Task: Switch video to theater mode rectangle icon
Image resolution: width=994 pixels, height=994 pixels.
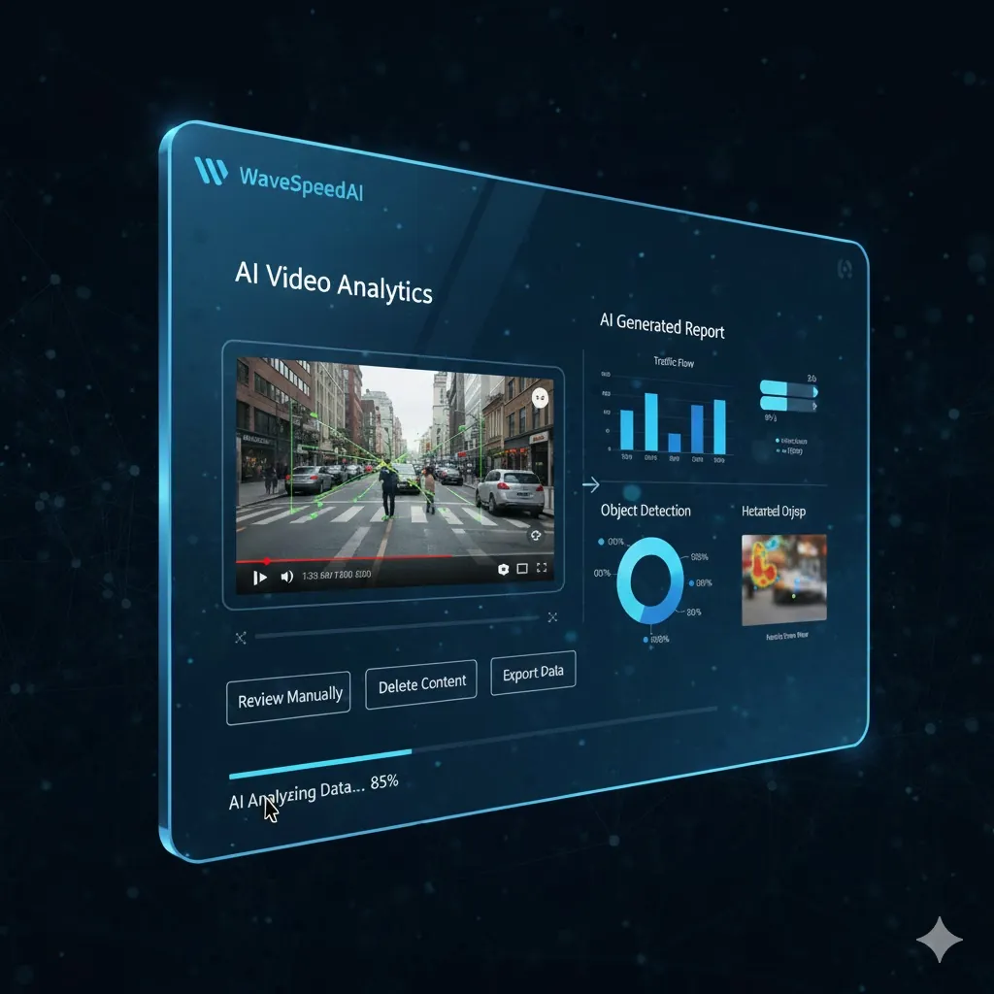Action: click(x=522, y=569)
